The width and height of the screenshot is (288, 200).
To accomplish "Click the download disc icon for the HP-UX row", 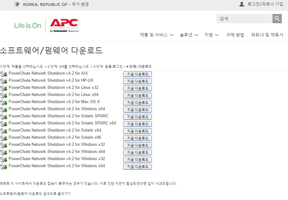I will coord(4,81).
